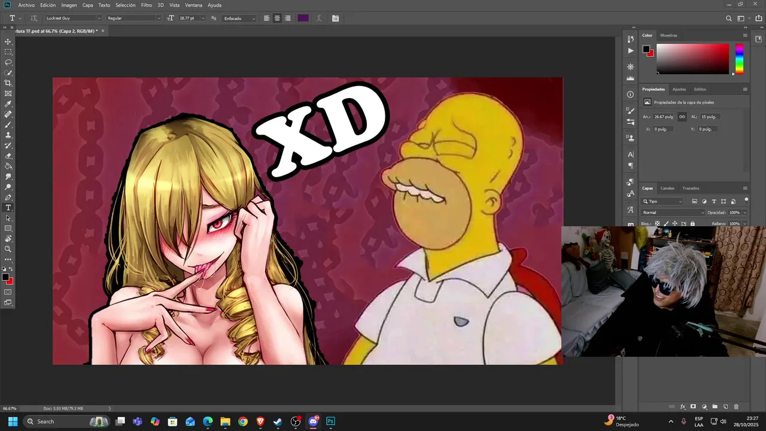The width and height of the screenshot is (766, 431).
Task: Select the Smudge tool
Action: pyautogui.click(x=8, y=177)
